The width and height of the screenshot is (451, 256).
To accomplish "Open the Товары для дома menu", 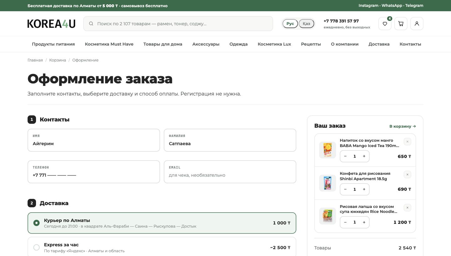I will pyautogui.click(x=163, y=44).
